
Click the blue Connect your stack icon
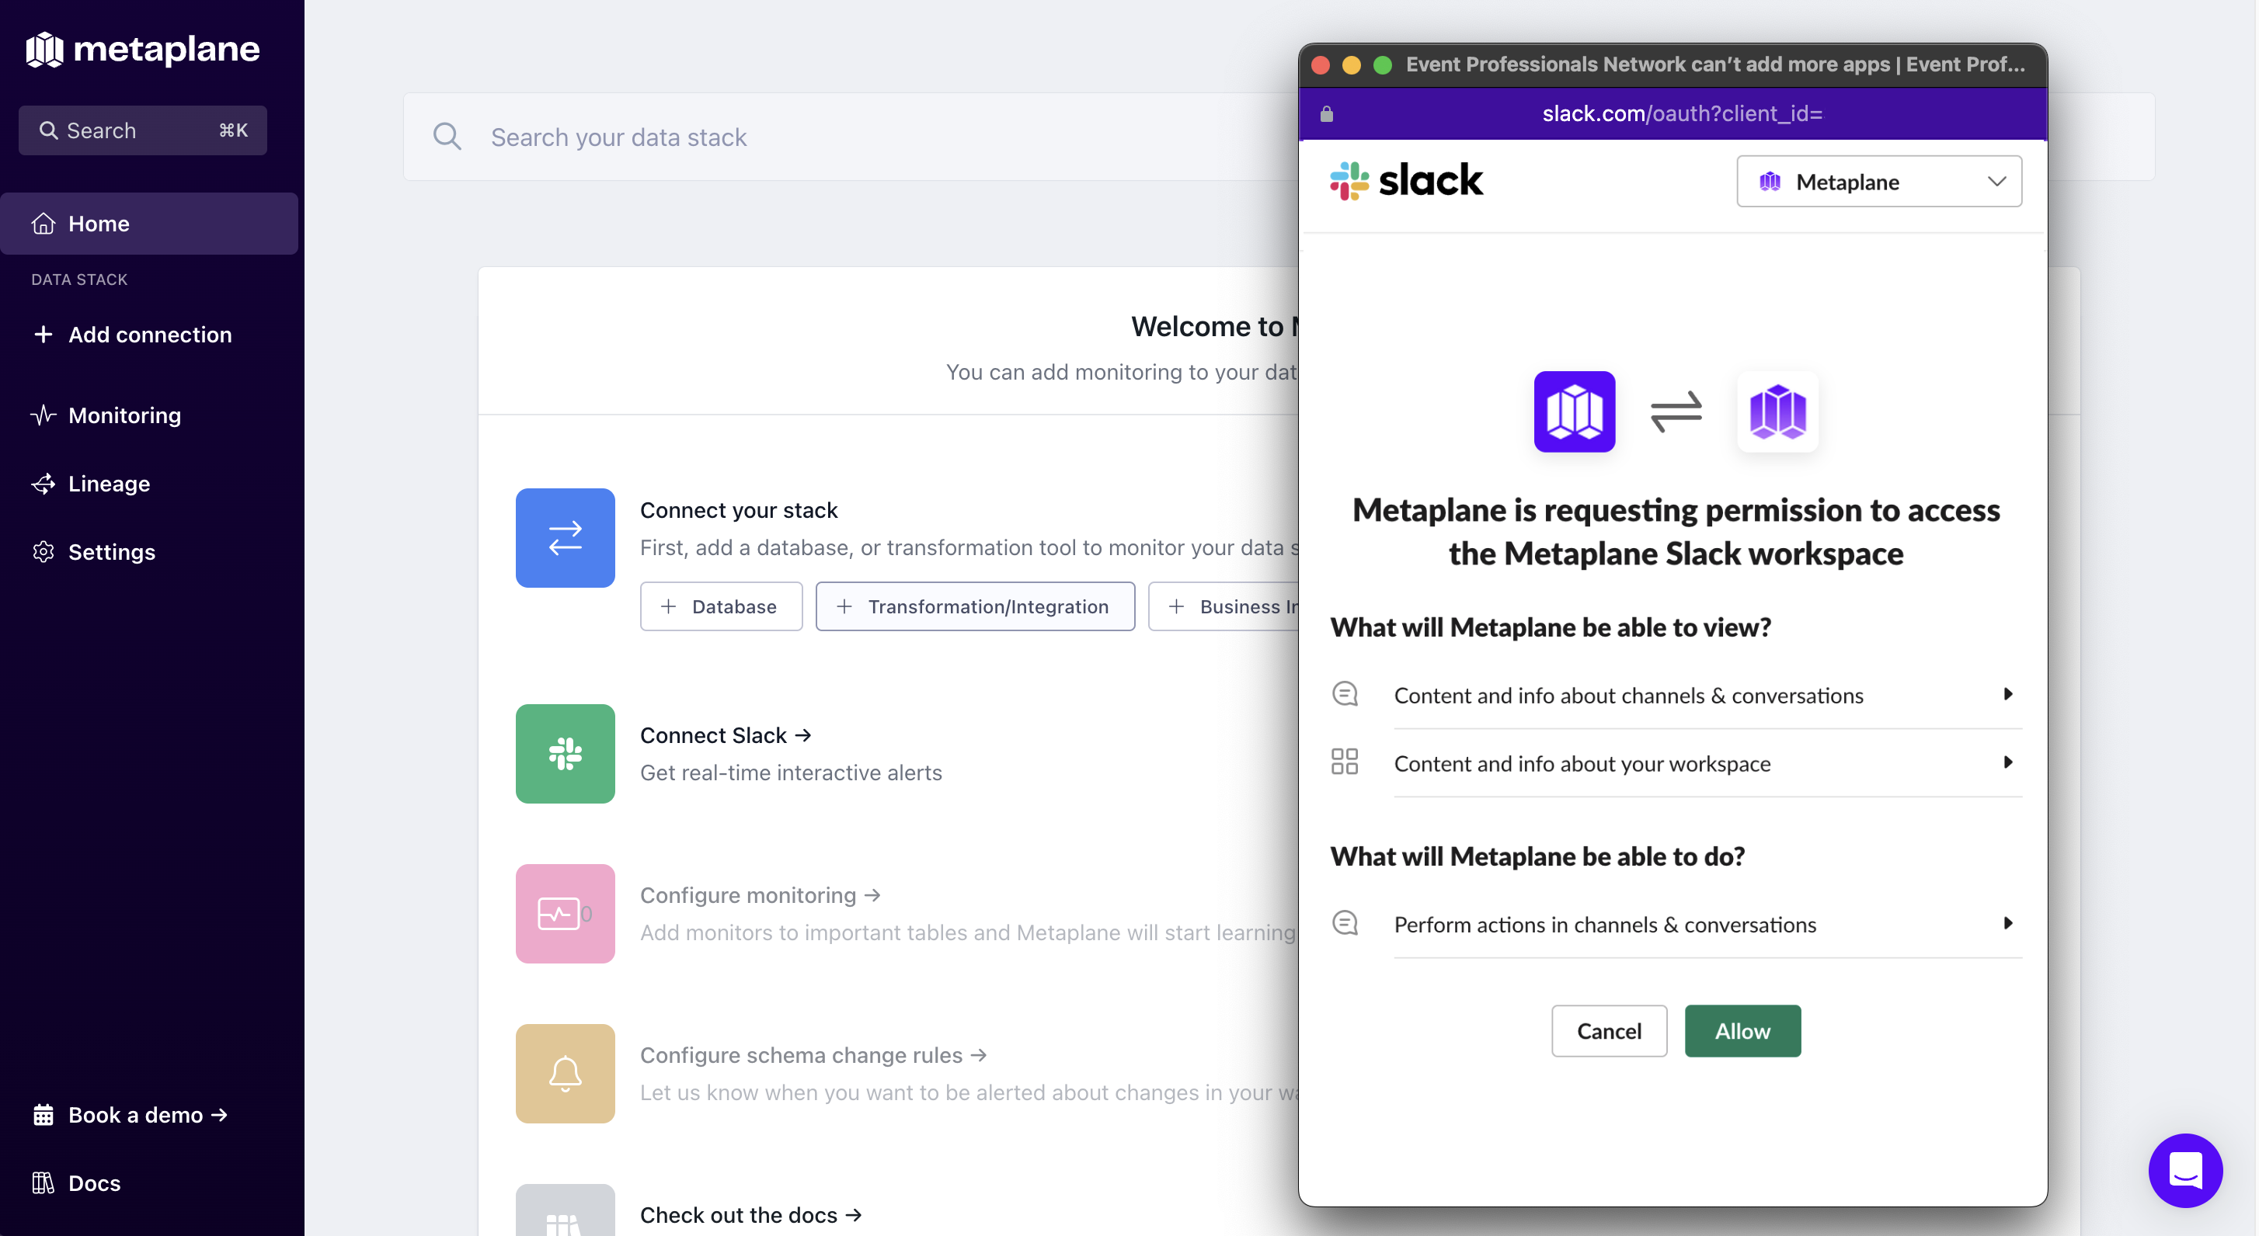[565, 537]
